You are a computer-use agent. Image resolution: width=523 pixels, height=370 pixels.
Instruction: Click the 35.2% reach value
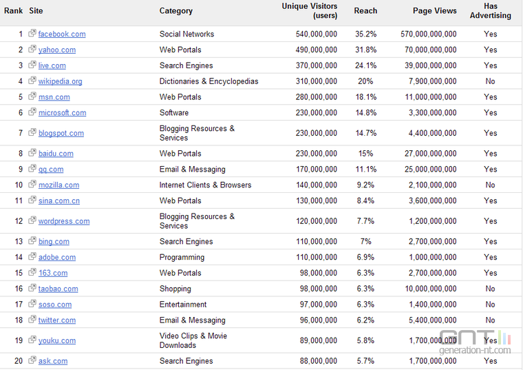click(365, 34)
